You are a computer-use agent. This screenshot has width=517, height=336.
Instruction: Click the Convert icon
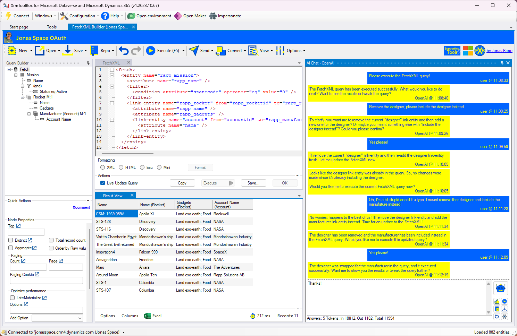click(221, 51)
